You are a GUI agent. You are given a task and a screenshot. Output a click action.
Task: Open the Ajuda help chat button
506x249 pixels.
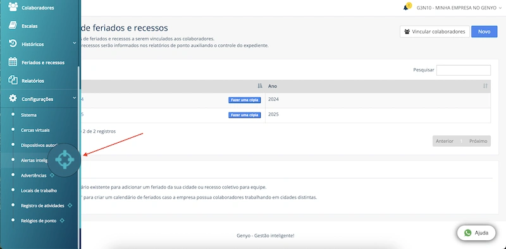[x=476, y=233]
